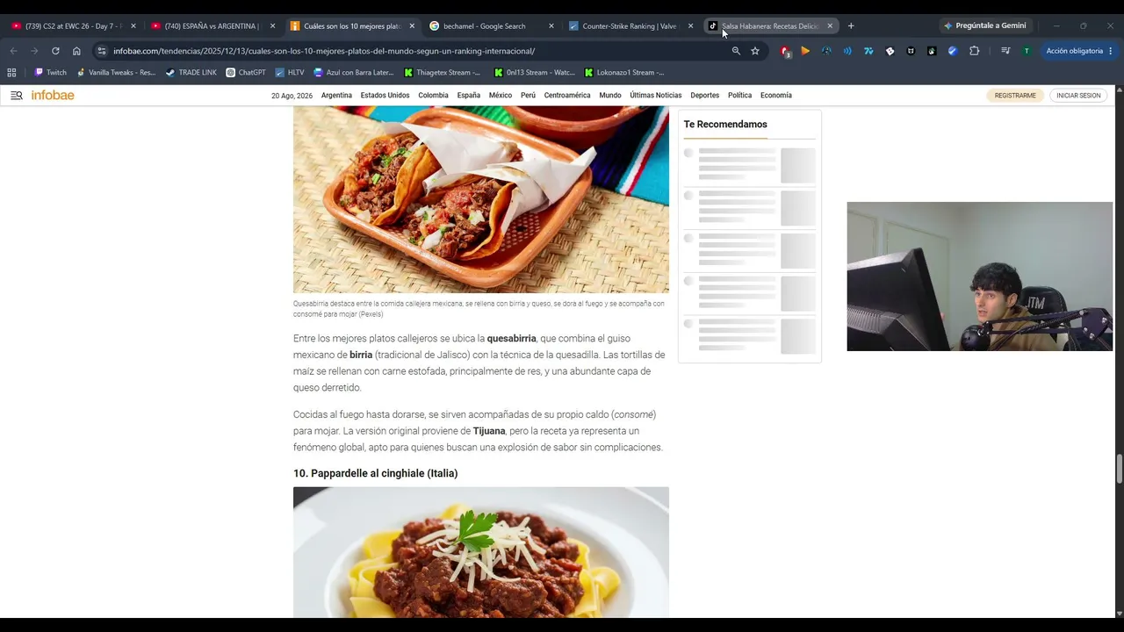Open the orange play-arrow extension
This screenshot has width=1124, height=632.
click(x=805, y=51)
